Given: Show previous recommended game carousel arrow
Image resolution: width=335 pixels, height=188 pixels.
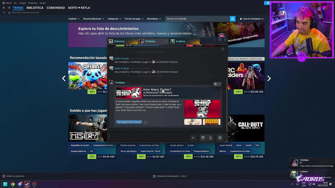Looking at the screenshot, I should click(x=64, y=78).
